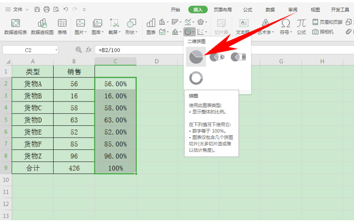Viewport: 354px width, 222px height.
Task: Open the column chart dropdown
Action: [164, 22]
